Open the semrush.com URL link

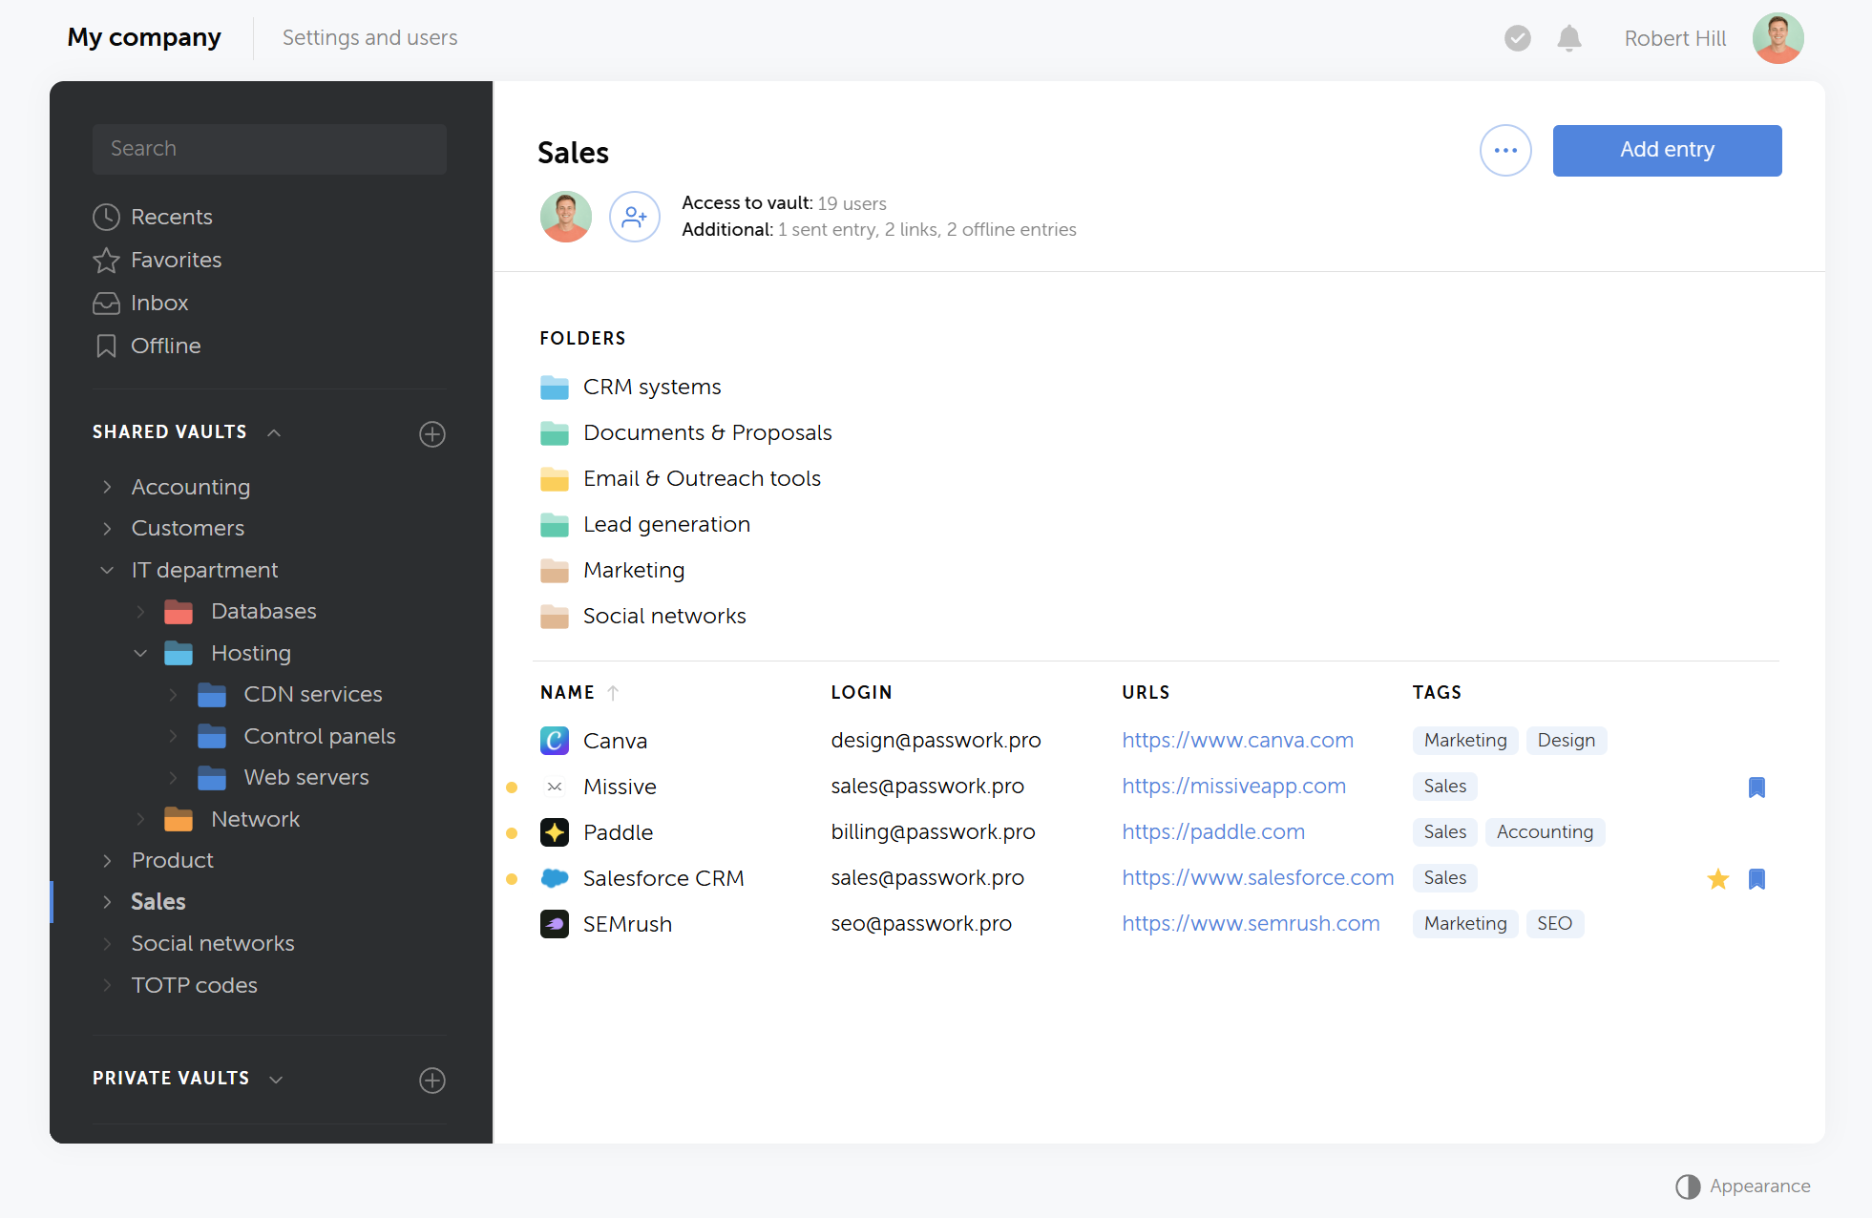coord(1251,924)
